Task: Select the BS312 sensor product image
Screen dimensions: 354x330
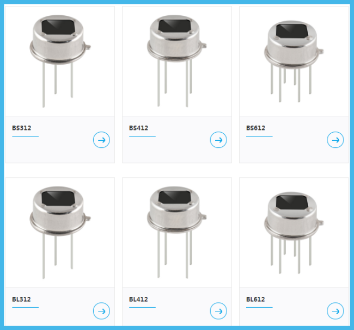Action: click(60, 61)
